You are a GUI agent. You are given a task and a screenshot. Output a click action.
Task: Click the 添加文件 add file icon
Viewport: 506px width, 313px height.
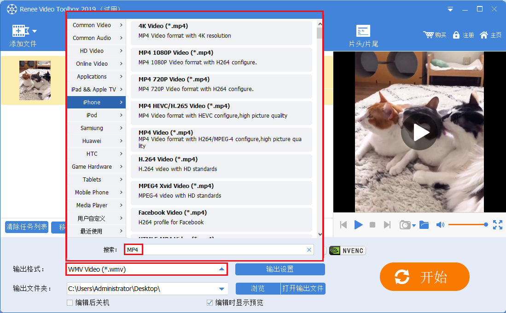20,31
